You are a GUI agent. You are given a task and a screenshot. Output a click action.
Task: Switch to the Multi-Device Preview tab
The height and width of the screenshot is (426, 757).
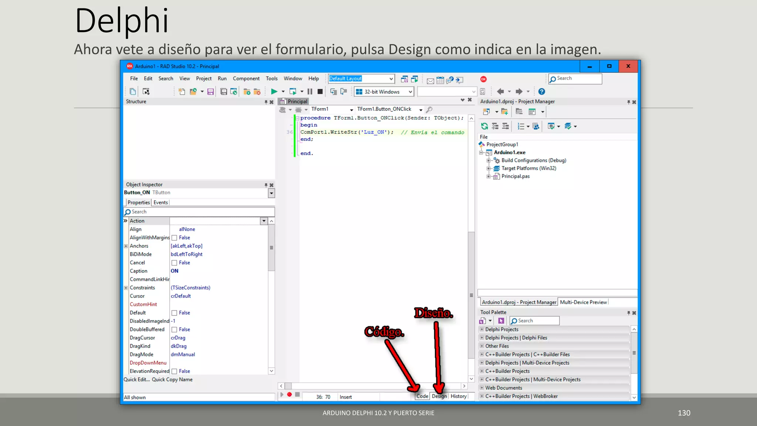(x=583, y=302)
